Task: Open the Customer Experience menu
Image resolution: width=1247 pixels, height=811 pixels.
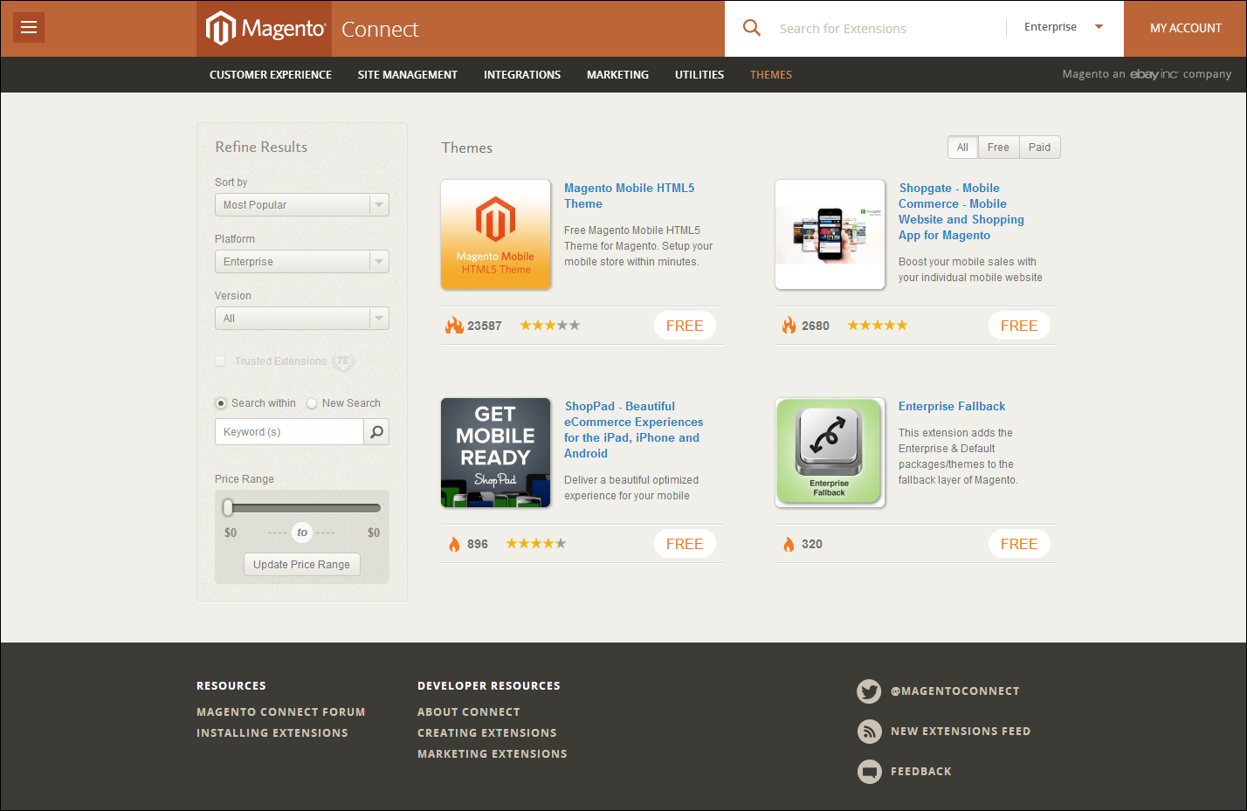Action: point(271,75)
